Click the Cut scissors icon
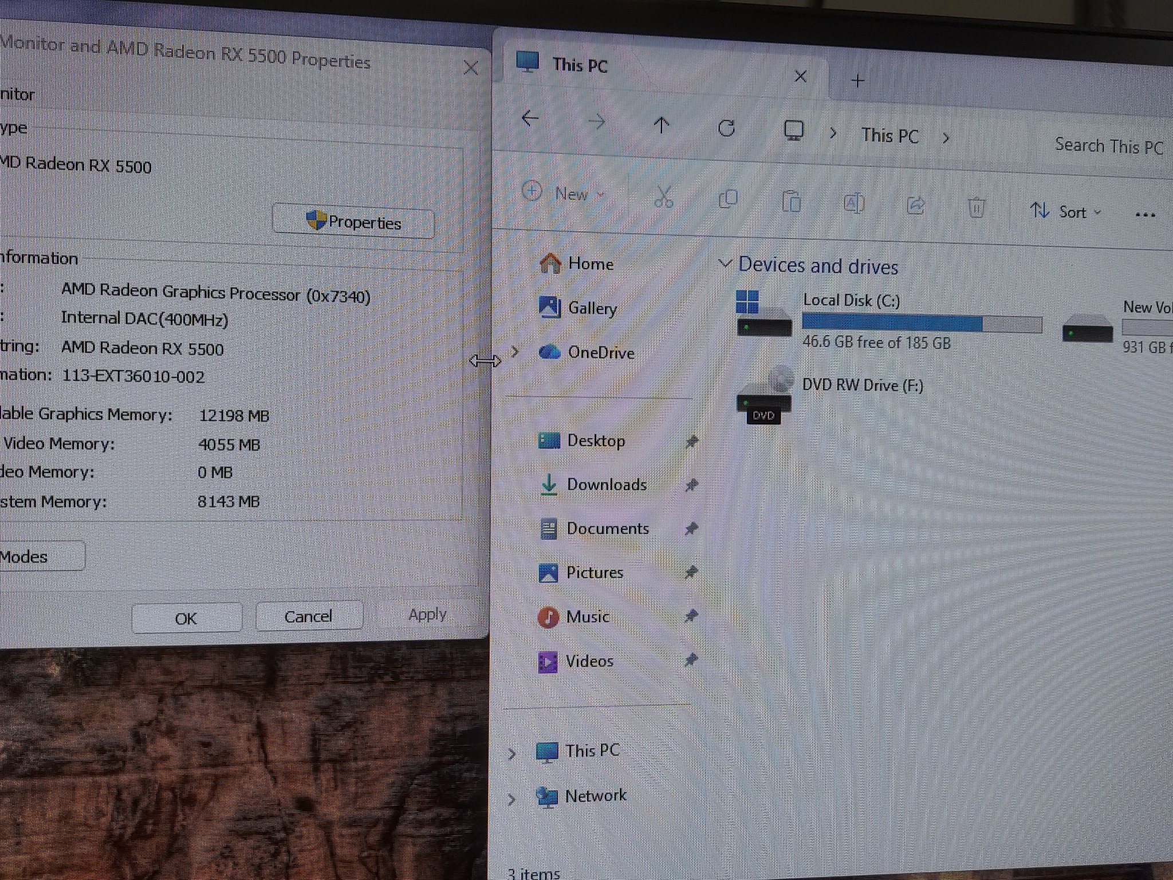The image size is (1173, 880). pos(664,197)
